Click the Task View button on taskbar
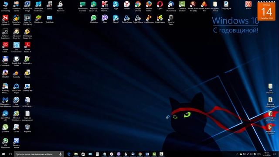 tap(10, 154)
